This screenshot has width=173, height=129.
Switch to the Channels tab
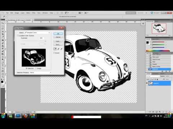[155, 74]
